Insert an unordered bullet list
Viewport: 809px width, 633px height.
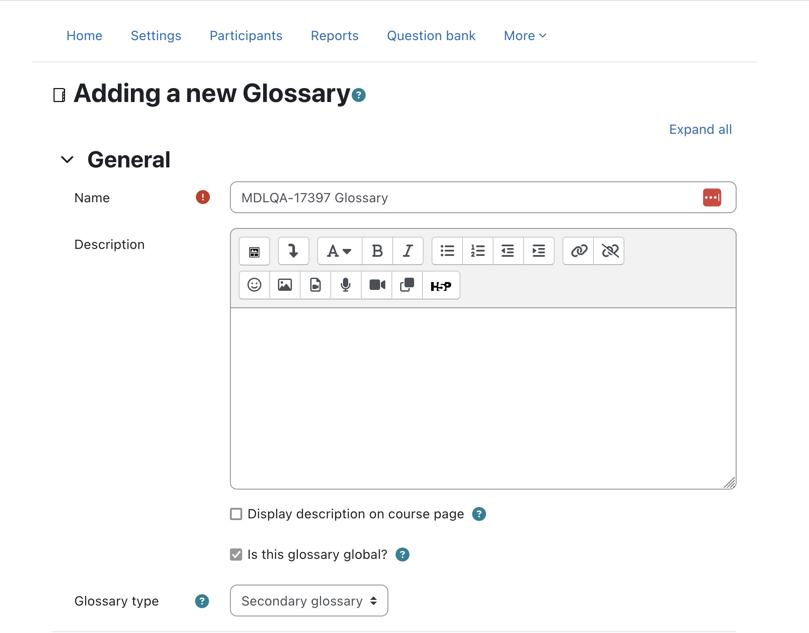click(447, 251)
